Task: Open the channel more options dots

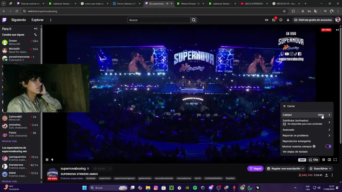Action: click(x=332, y=175)
